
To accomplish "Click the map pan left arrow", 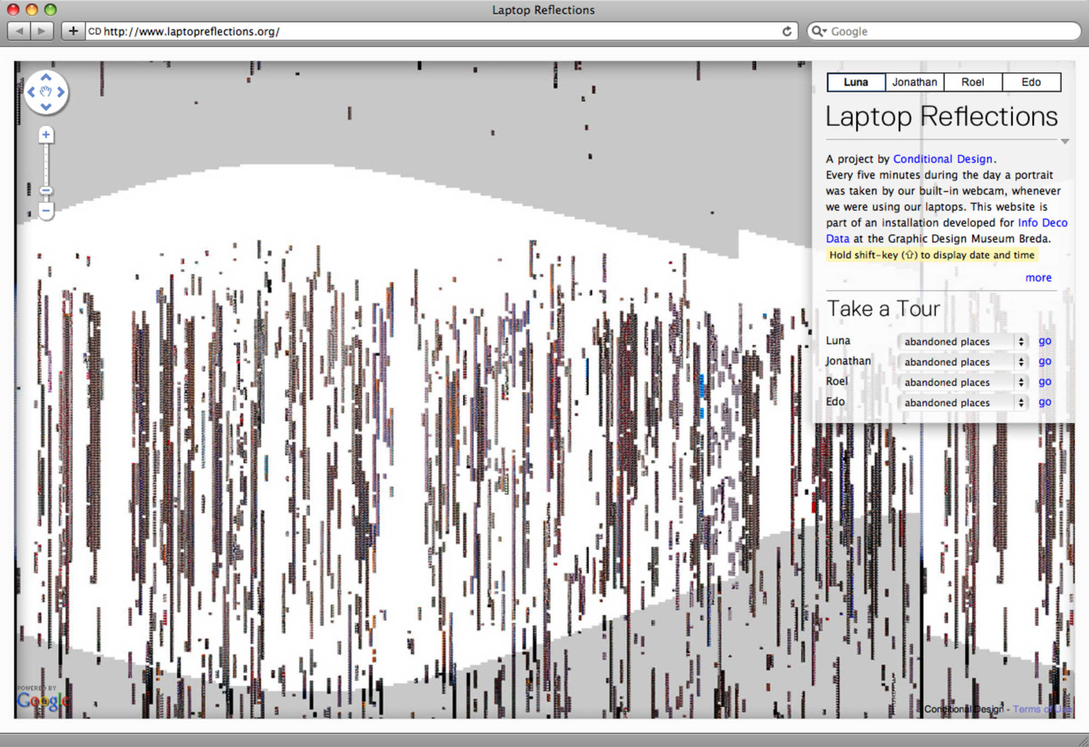I will point(32,92).
